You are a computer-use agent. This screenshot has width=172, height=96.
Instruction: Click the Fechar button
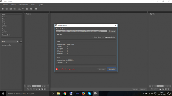(x=142, y=89)
